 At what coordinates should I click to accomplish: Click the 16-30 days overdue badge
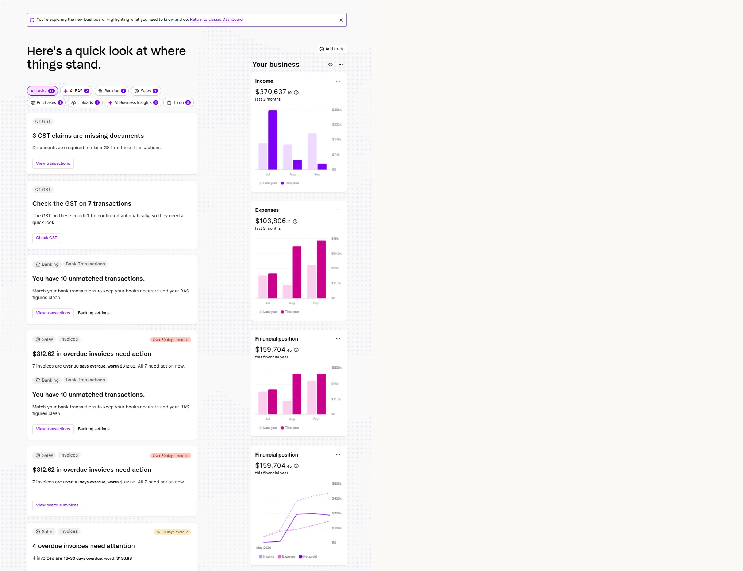172,532
